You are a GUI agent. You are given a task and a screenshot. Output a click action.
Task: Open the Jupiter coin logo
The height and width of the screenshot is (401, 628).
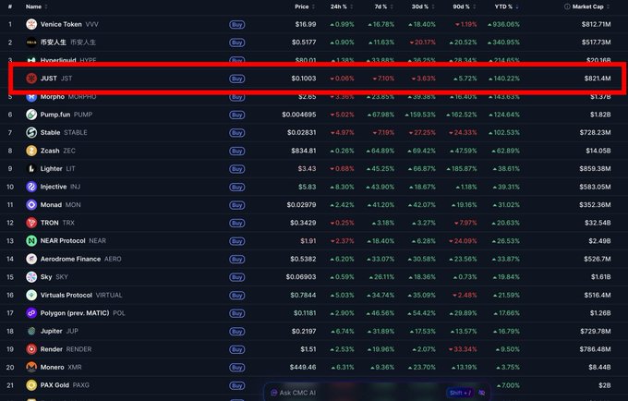31,332
